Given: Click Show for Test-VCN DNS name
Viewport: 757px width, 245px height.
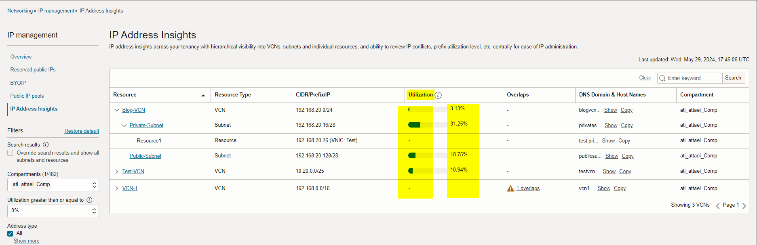Looking at the screenshot, I should coord(609,172).
